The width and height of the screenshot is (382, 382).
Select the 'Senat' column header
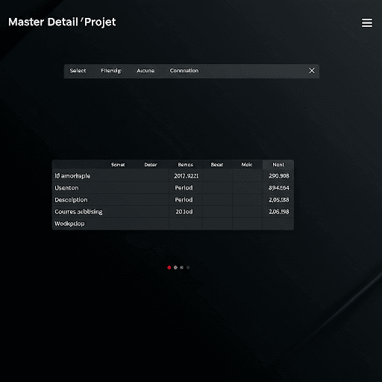click(x=118, y=165)
